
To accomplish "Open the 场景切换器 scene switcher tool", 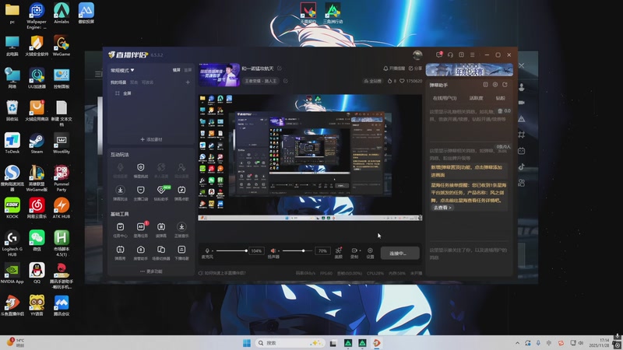I will coord(161,252).
